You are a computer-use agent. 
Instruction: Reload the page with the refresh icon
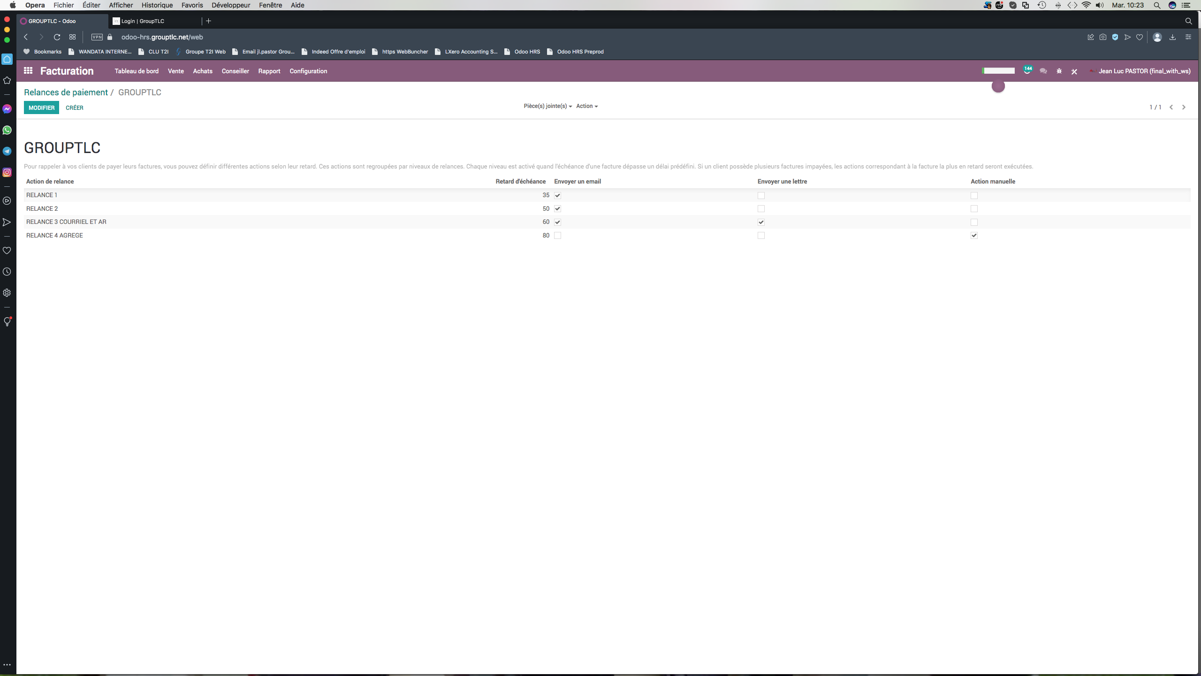click(57, 37)
